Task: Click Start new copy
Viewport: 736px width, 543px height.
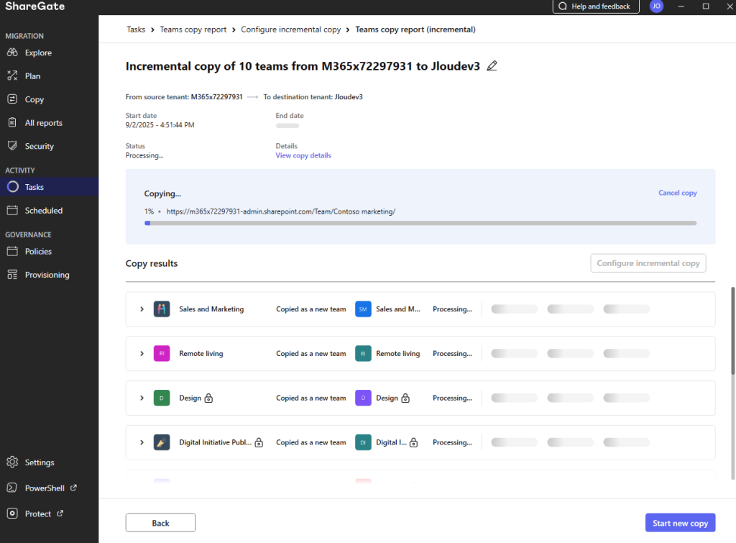Action: point(680,523)
